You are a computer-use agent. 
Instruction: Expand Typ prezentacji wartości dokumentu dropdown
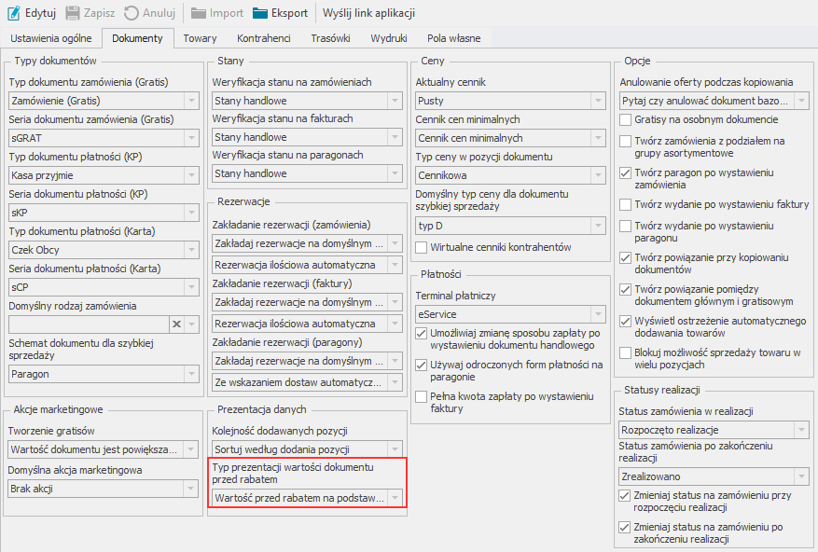click(x=396, y=498)
